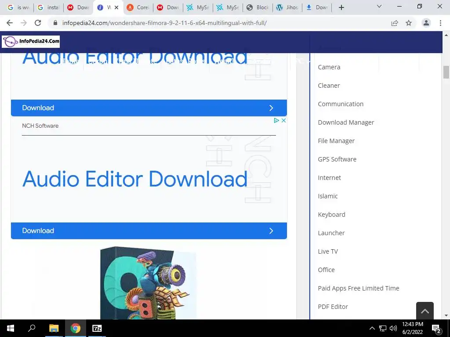This screenshot has height=337, width=450.
Task: Switch to the 'instal' Google tab
Action: point(48,8)
